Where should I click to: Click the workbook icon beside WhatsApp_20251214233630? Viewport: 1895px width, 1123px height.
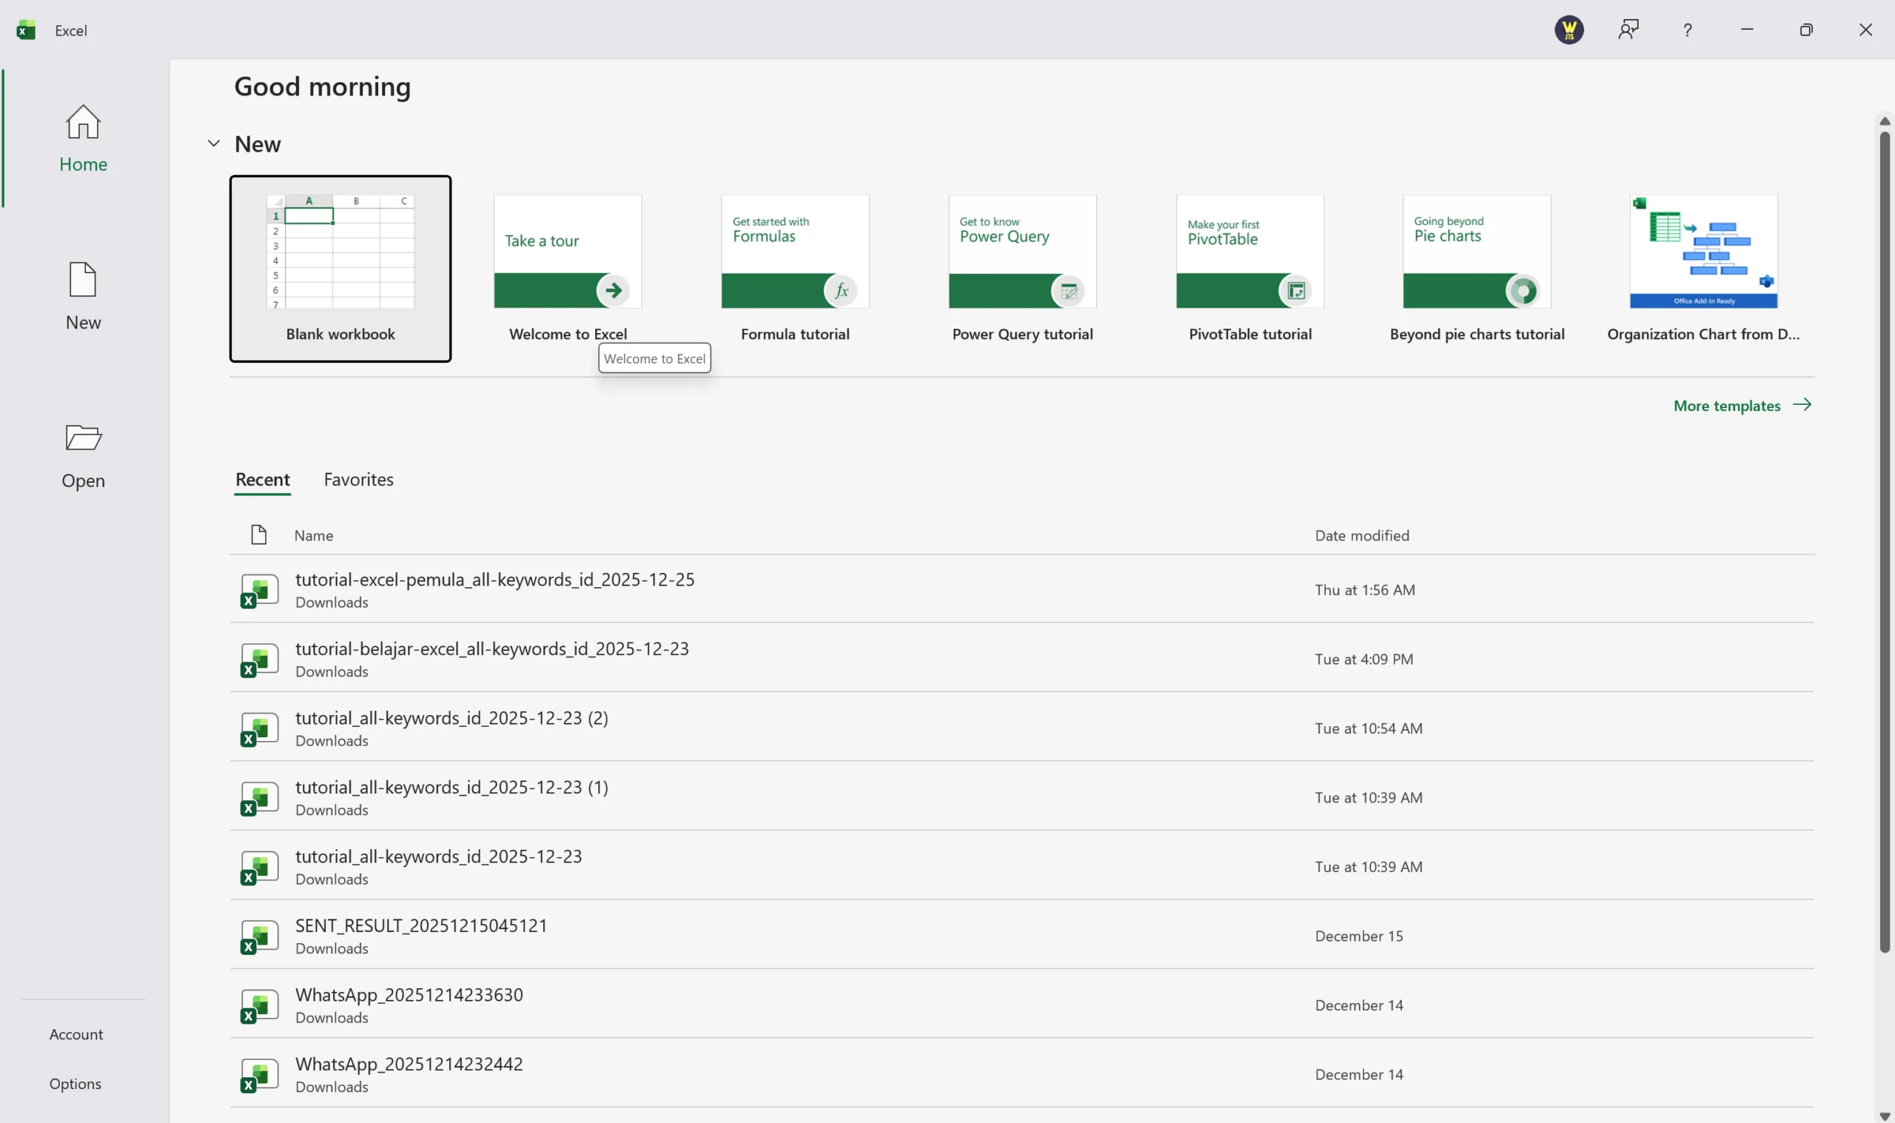tap(260, 1006)
